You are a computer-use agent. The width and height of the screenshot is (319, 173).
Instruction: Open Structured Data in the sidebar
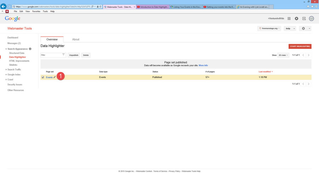17,53
